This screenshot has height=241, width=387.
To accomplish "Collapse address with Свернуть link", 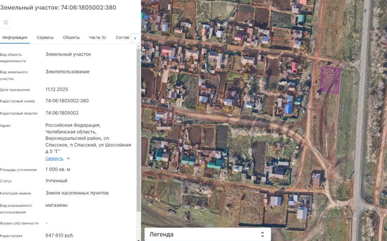I will pos(54,159).
